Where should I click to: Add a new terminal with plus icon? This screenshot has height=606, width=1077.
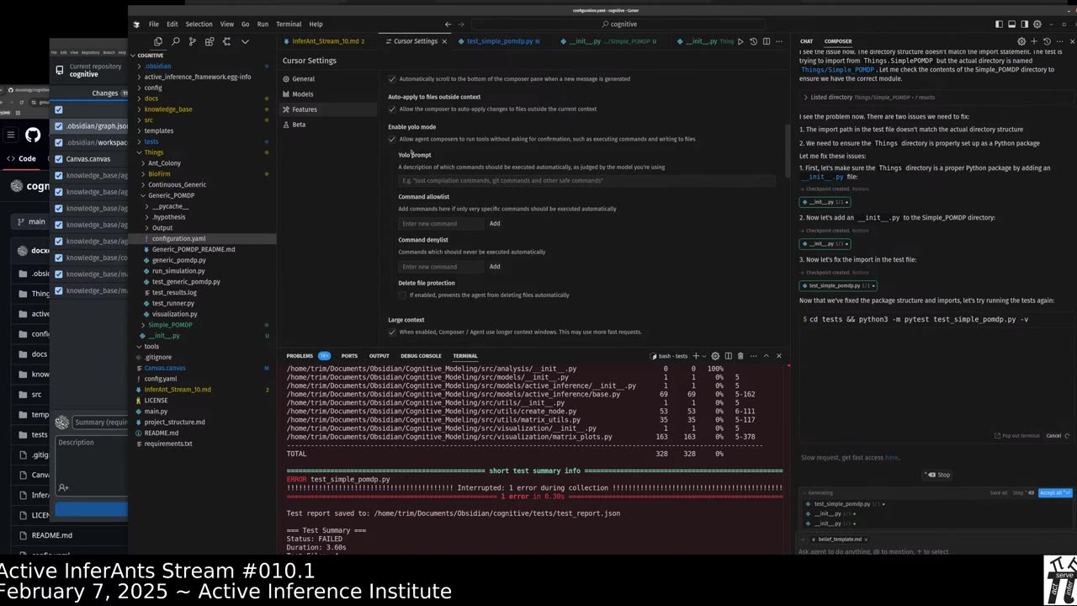697,356
